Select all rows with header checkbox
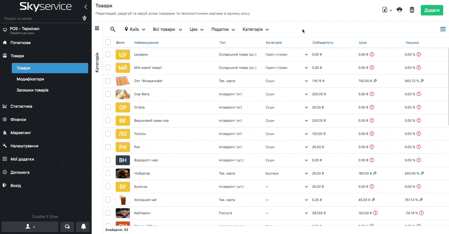The width and height of the screenshot is (449, 234). pyautogui.click(x=108, y=42)
